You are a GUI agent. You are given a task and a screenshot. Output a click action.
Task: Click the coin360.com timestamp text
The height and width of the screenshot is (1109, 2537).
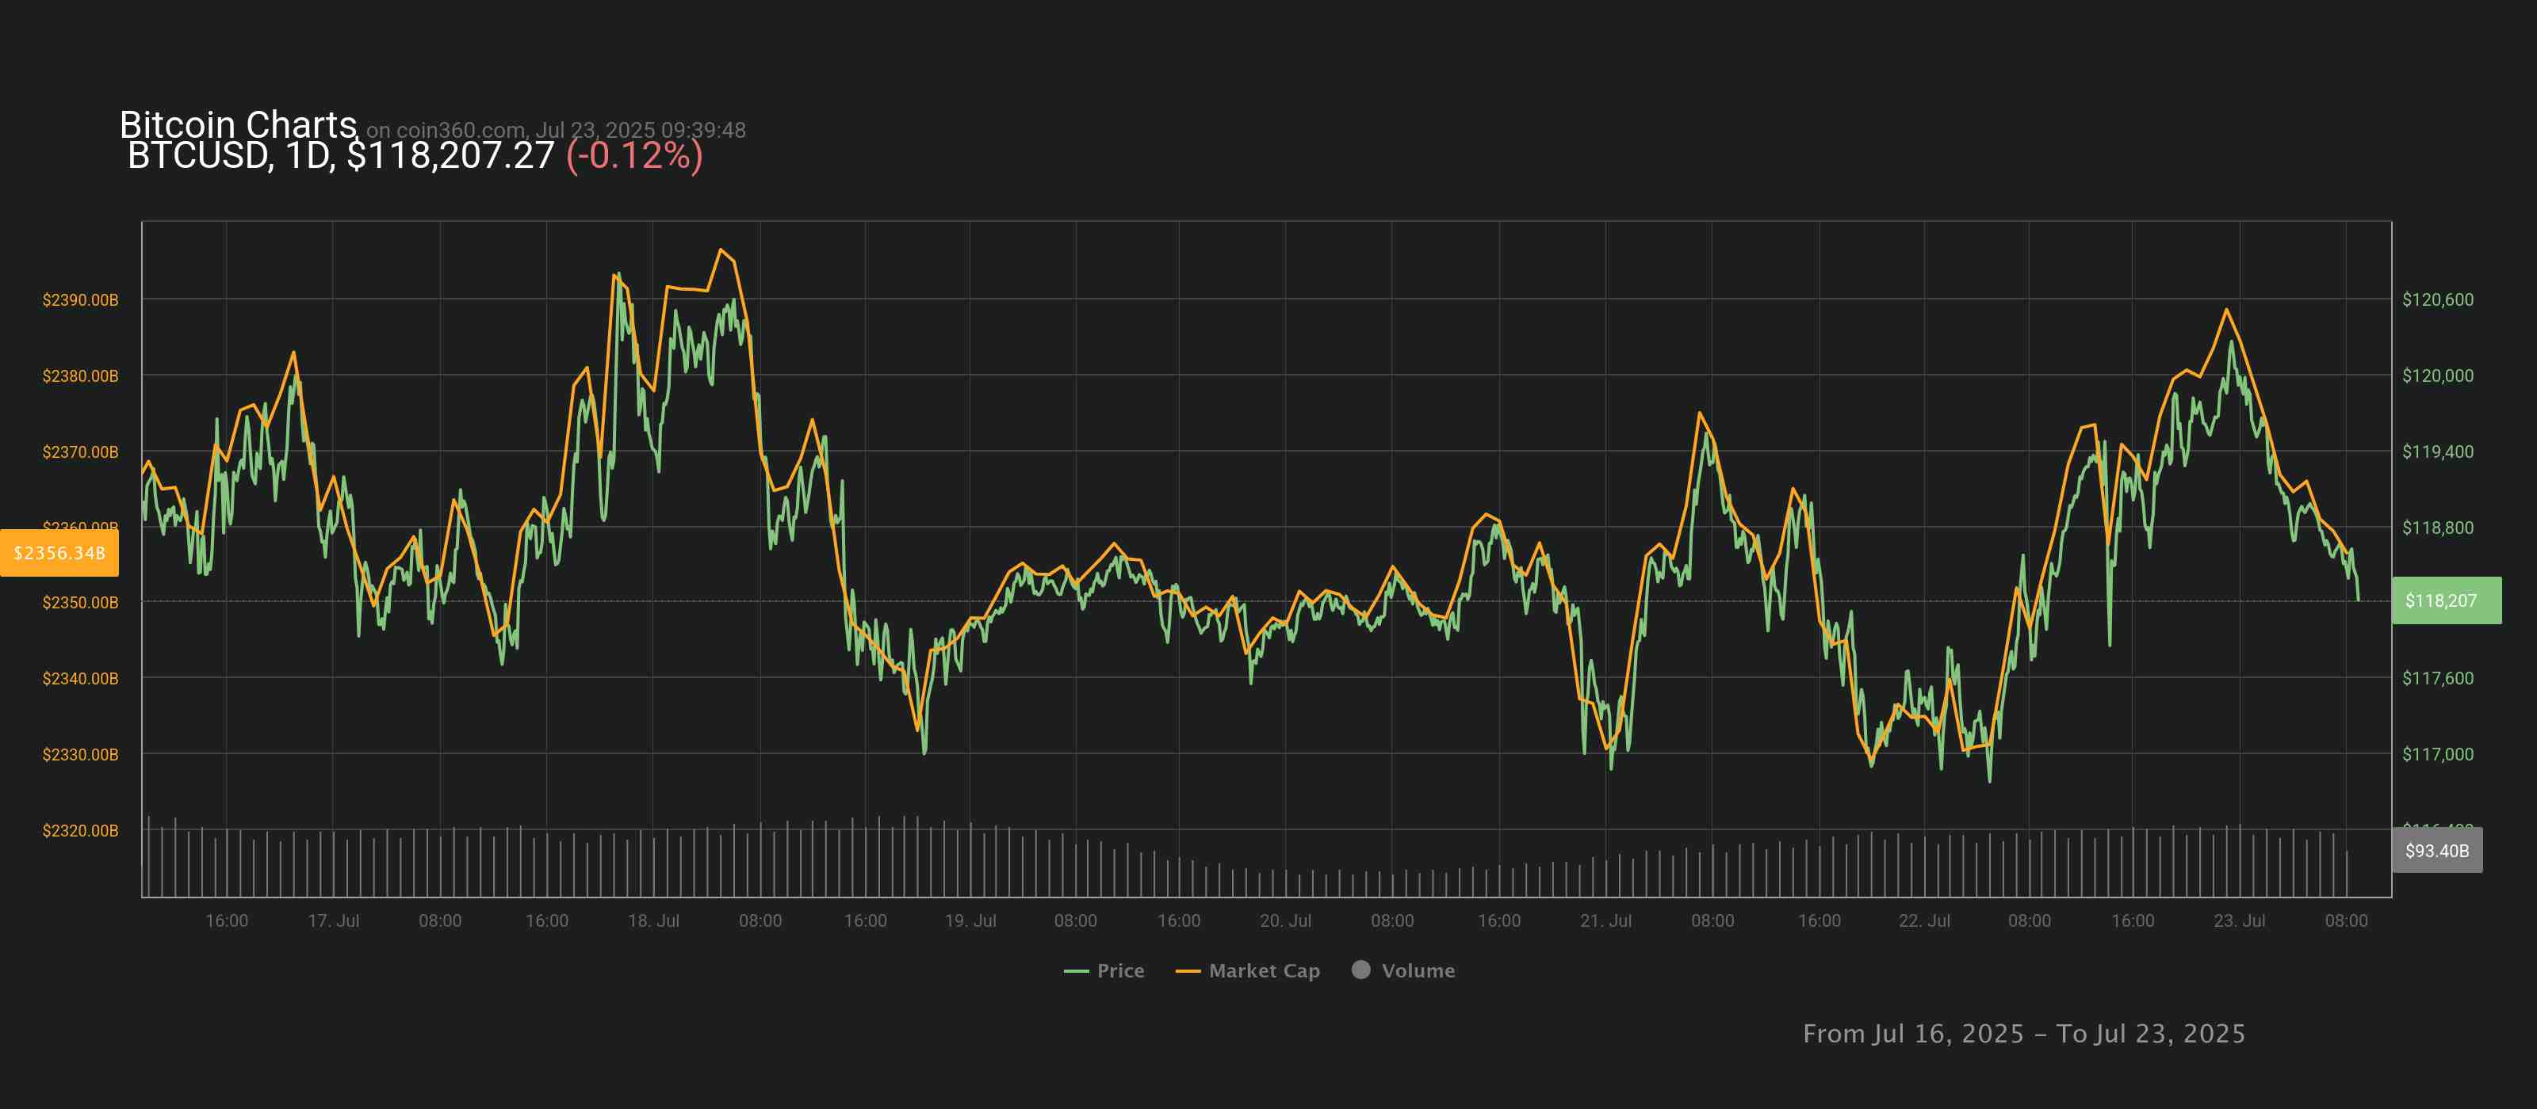(557, 130)
